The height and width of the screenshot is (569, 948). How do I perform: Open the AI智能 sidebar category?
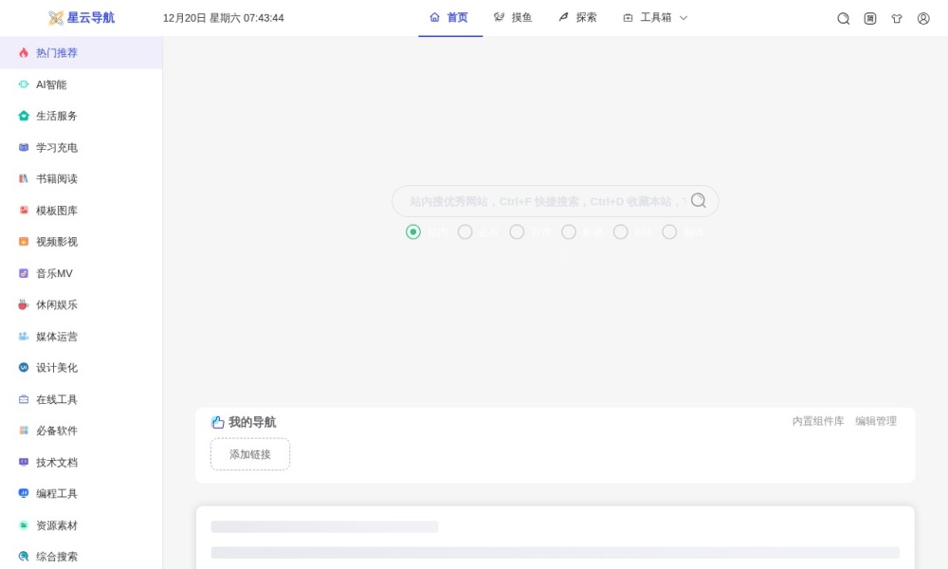pyautogui.click(x=51, y=84)
